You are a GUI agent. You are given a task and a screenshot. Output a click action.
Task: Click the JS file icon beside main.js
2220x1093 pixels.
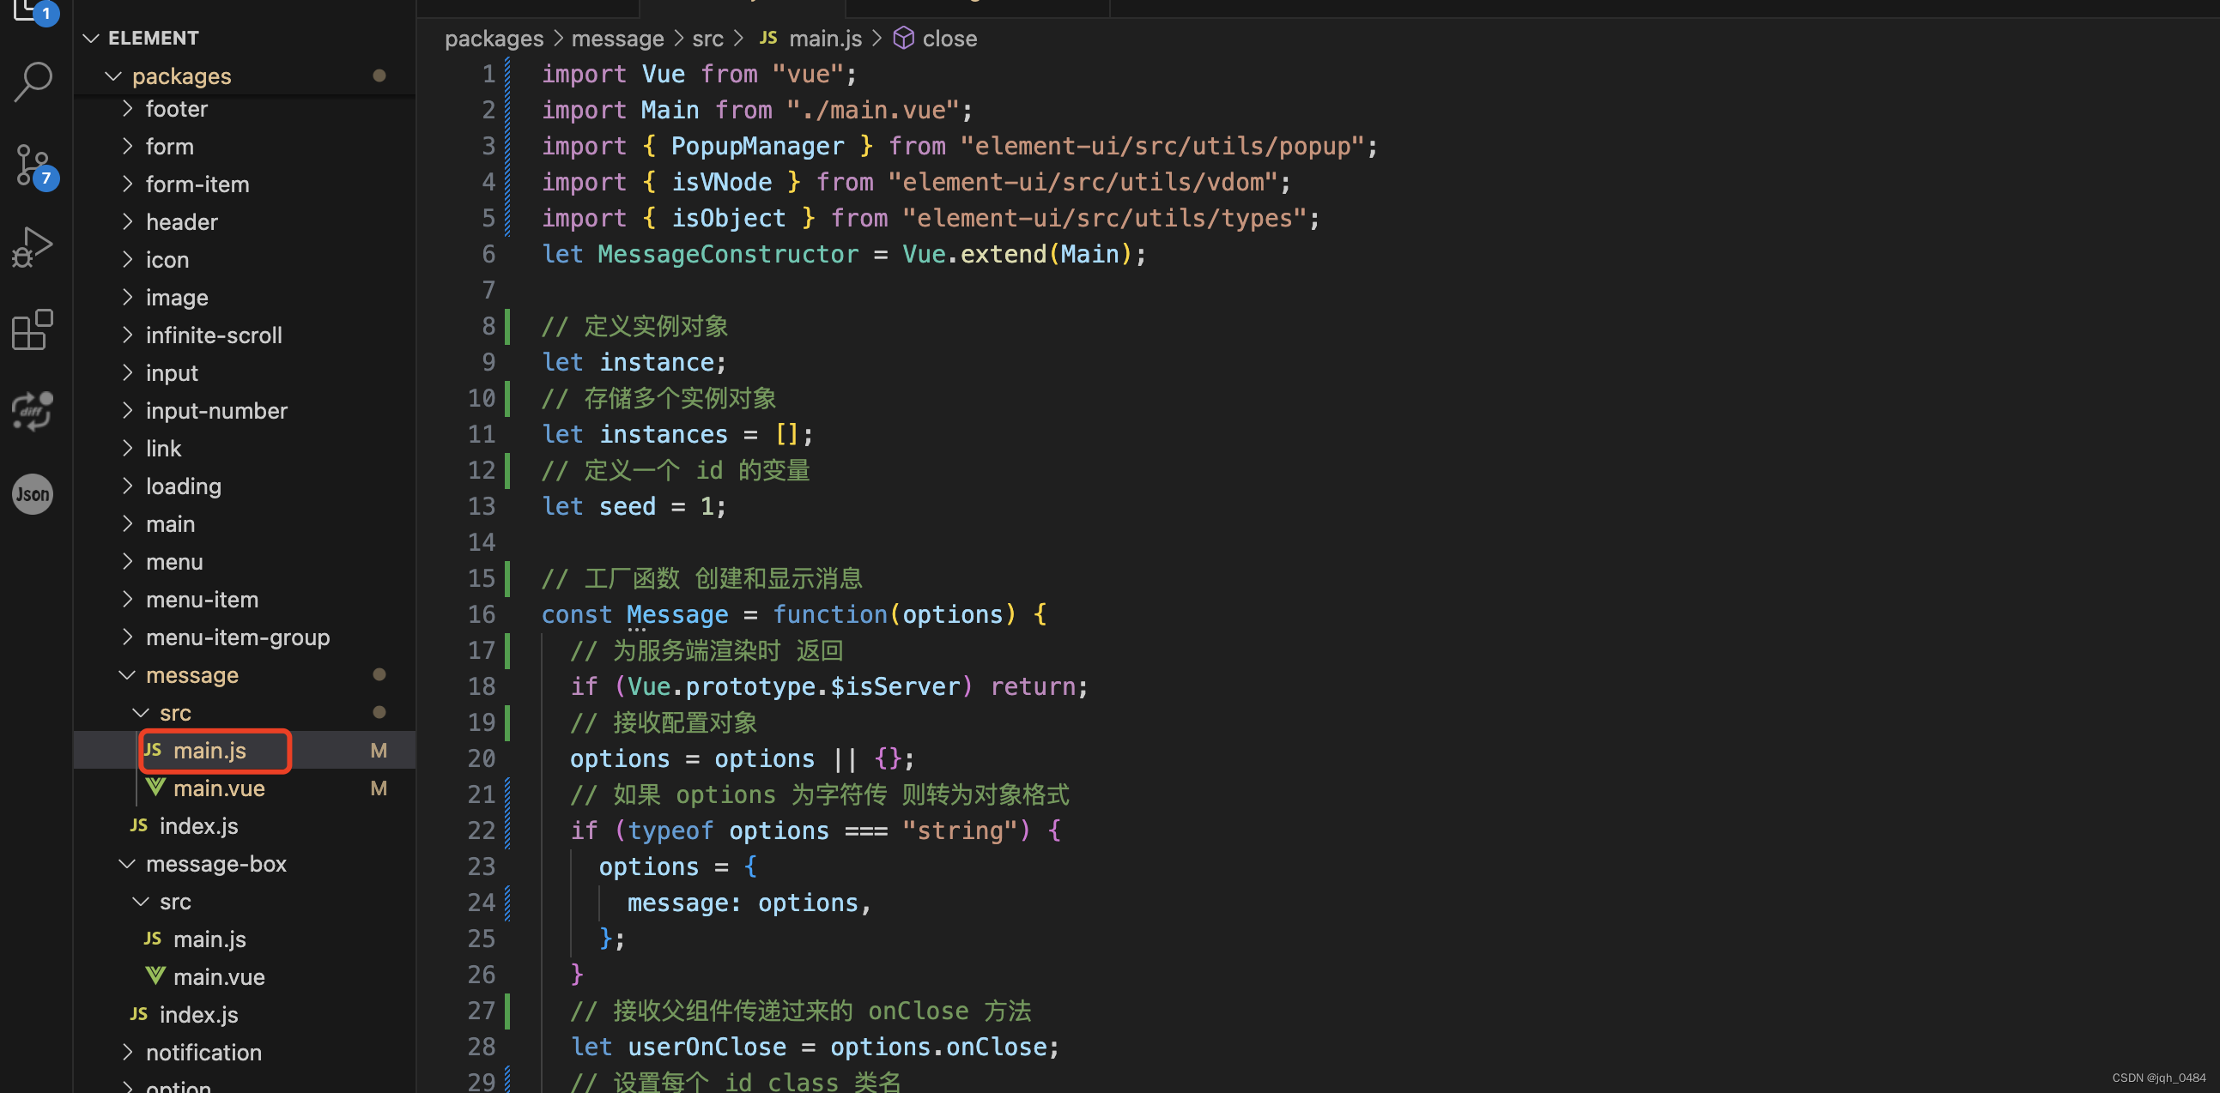(x=154, y=750)
